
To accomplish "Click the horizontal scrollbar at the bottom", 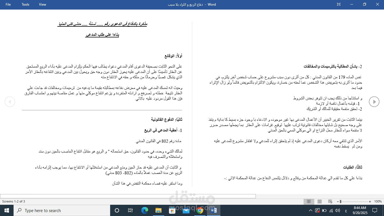I will click(x=128, y=196).
